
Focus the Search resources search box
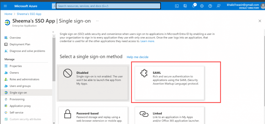pos(108,6)
